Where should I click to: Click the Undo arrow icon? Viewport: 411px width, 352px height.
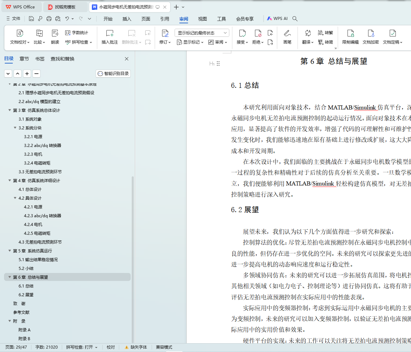point(67,19)
